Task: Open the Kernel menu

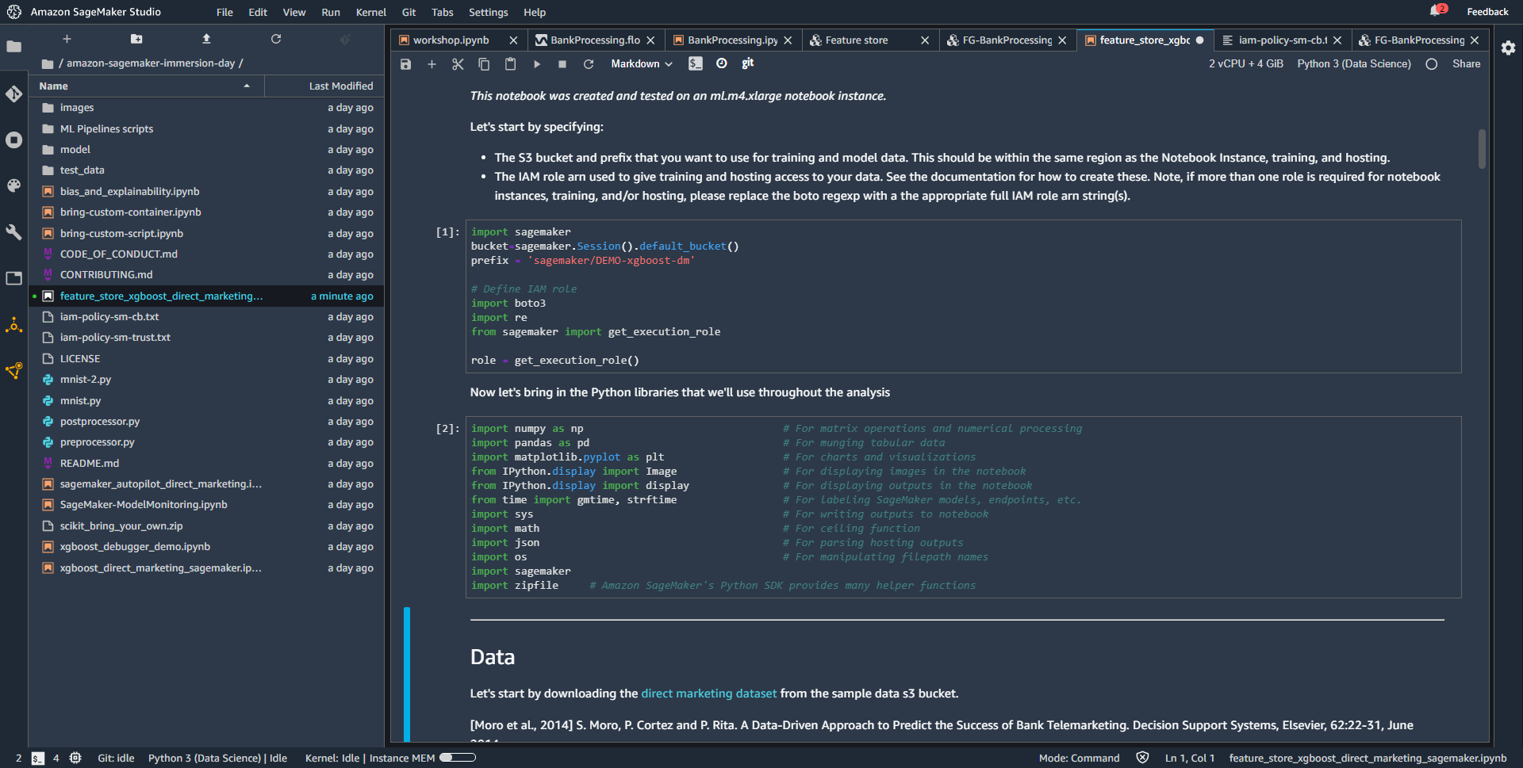Action: pyautogui.click(x=371, y=12)
